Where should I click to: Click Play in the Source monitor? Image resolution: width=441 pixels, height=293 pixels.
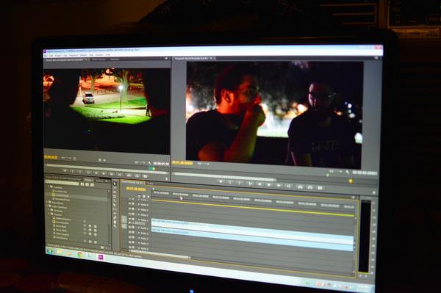click(x=104, y=173)
